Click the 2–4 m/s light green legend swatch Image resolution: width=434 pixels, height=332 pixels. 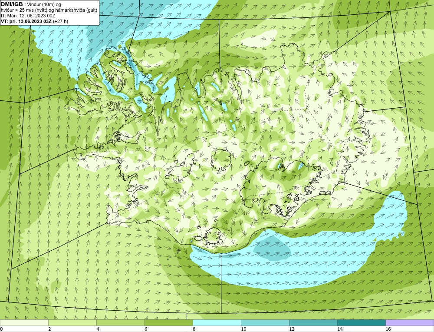coord(72,322)
